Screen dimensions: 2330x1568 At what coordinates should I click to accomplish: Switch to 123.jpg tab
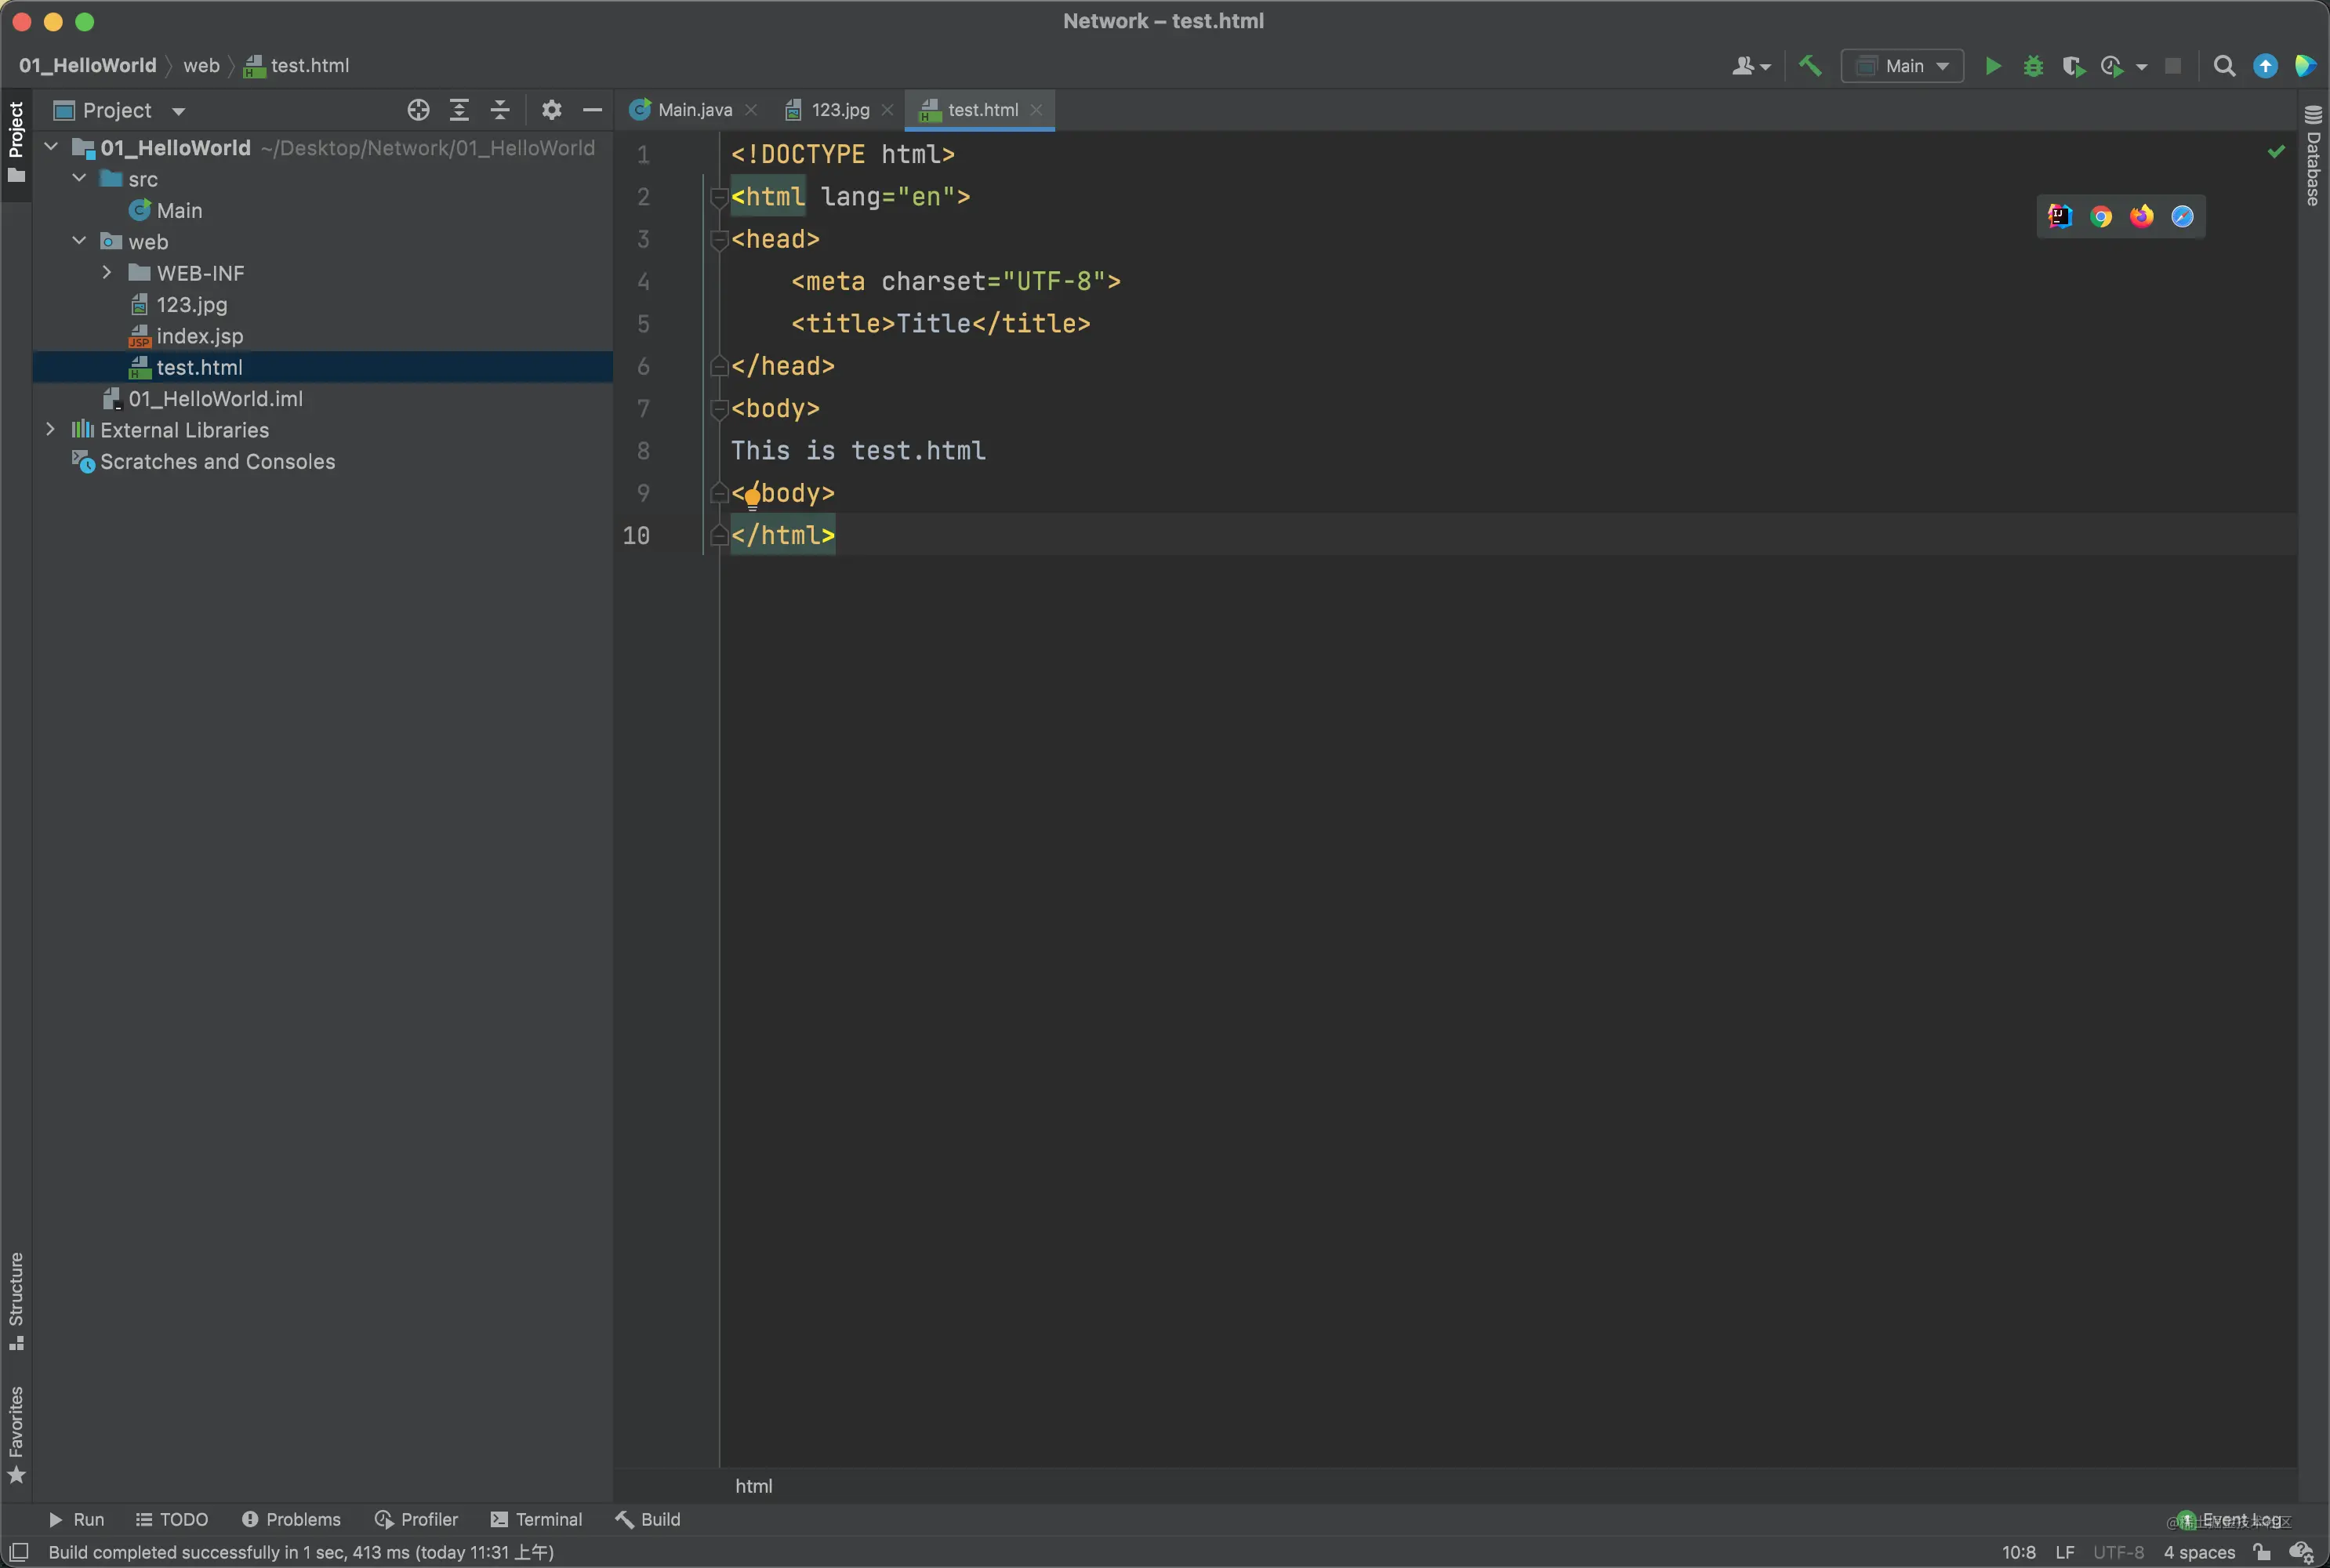click(x=840, y=110)
